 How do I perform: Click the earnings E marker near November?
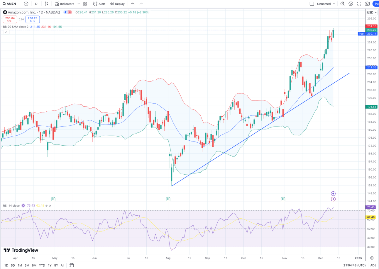[x=283, y=199]
